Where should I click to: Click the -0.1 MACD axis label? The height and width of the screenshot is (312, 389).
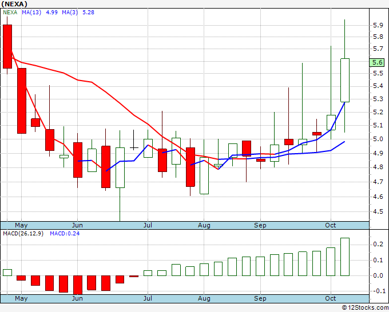[378, 291]
